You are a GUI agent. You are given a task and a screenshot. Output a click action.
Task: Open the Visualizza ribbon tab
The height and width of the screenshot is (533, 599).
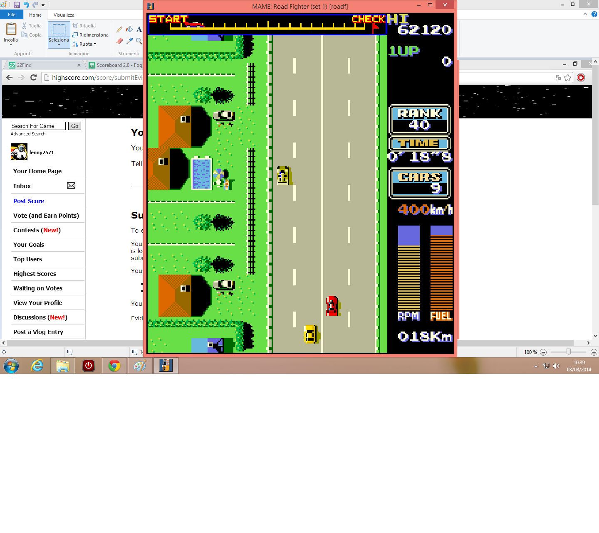[x=64, y=15]
